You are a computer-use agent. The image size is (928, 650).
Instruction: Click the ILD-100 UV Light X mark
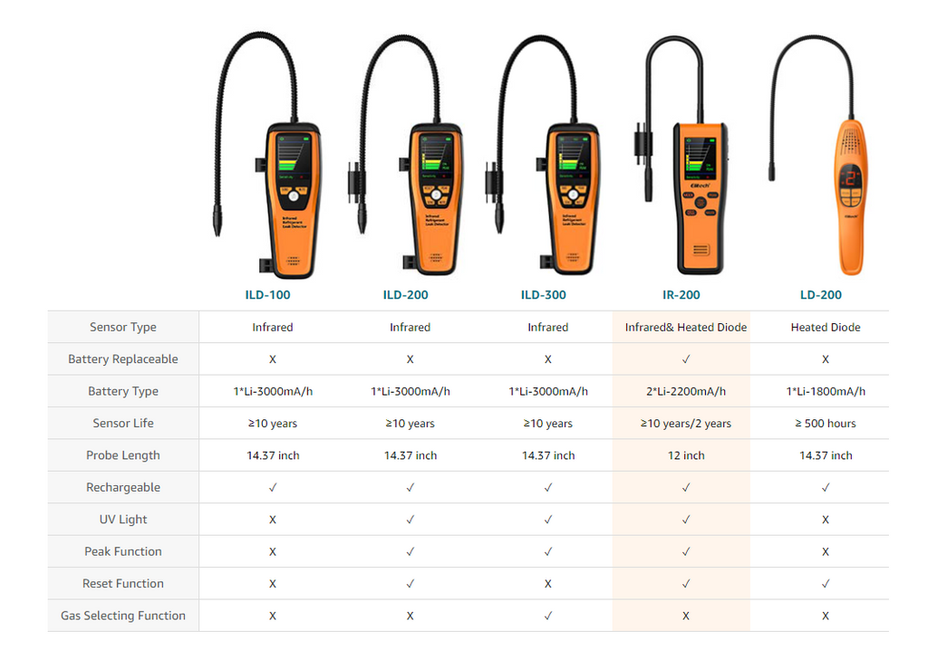pos(273,520)
